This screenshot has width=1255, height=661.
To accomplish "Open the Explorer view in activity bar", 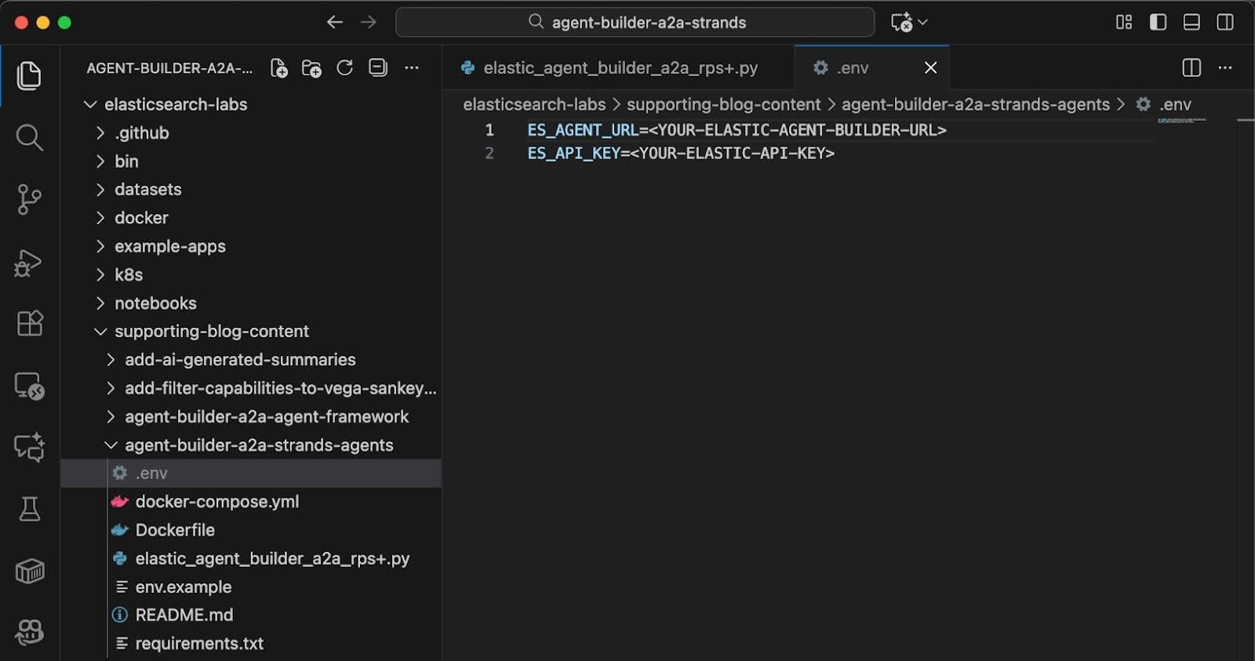I will pos(29,76).
